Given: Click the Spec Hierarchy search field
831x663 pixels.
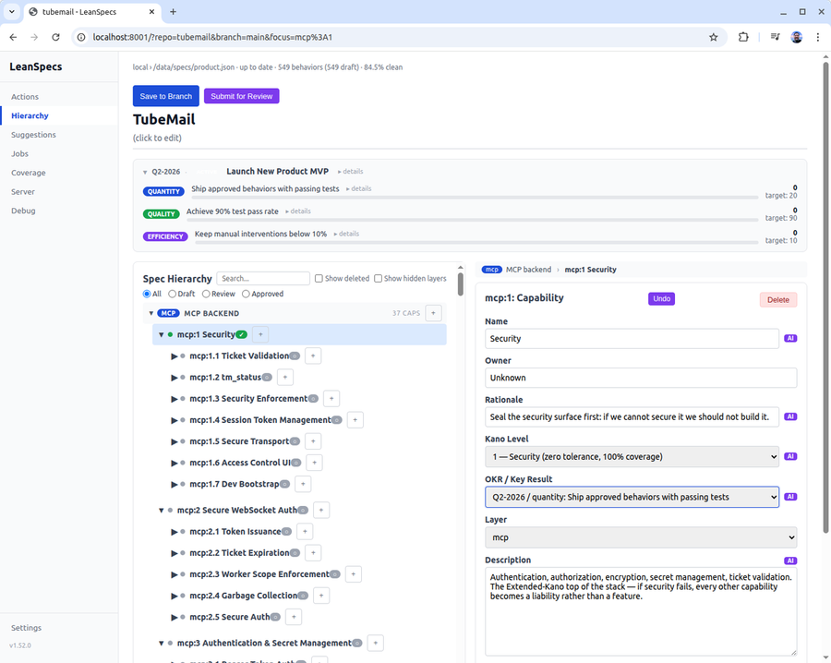Looking at the screenshot, I should (263, 279).
